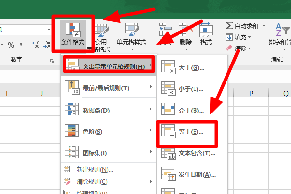This screenshot has height=194, width=291.
Task: Open 清除规则(C) clear rules submenu
Action: pyautogui.click(x=109, y=181)
